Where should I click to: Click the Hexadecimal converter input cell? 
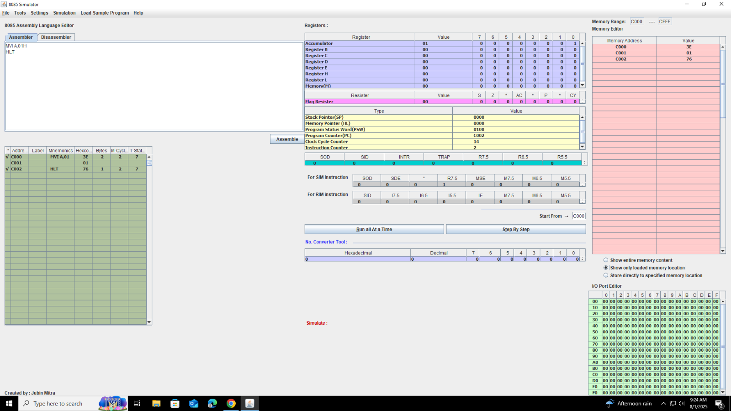(358, 259)
